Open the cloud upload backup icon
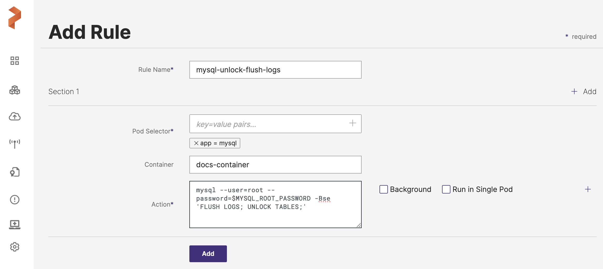The width and height of the screenshot is (603, 269). pos(15,116)
